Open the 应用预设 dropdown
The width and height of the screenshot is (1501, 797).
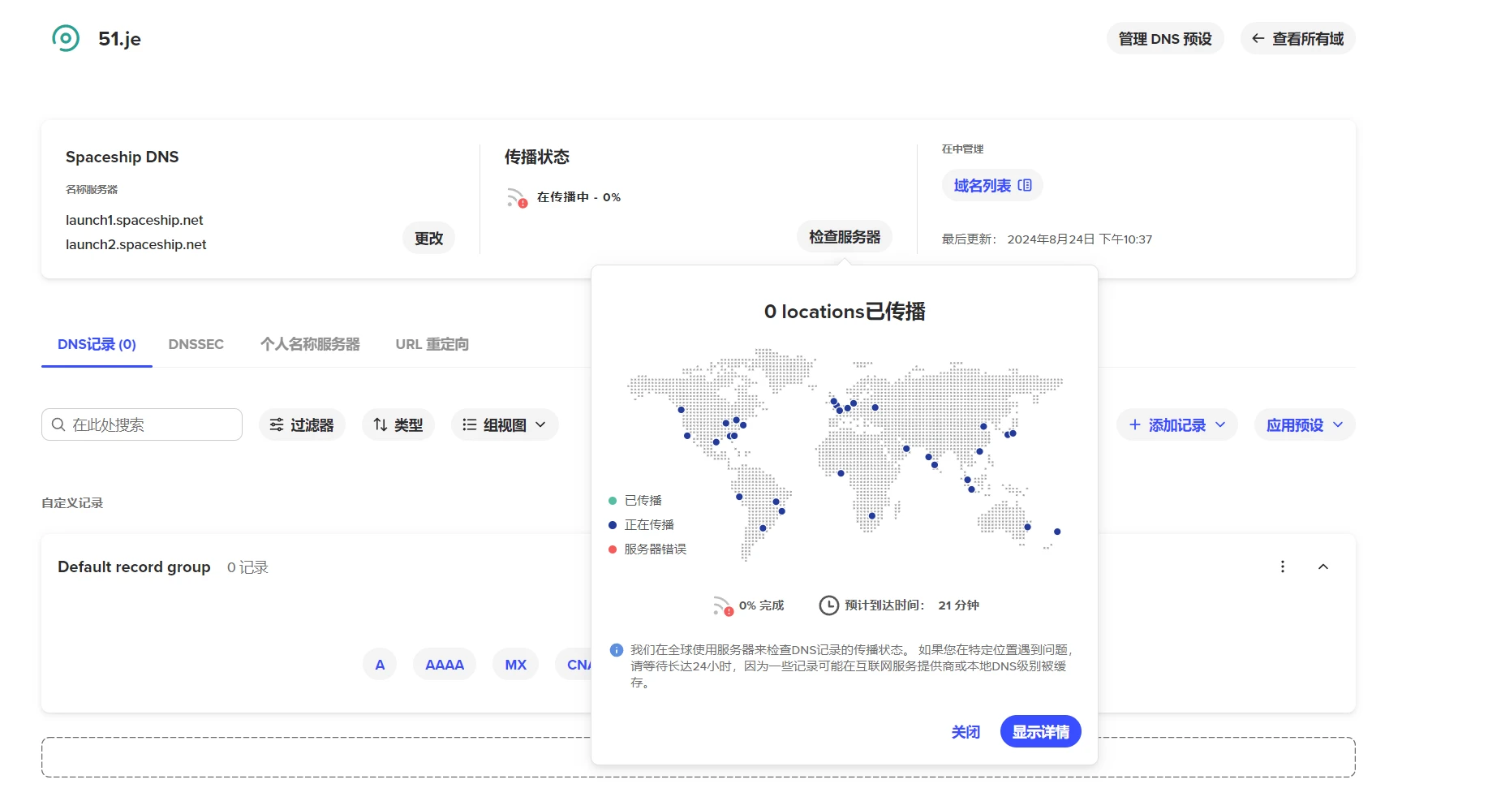(x=1304, y=424)
